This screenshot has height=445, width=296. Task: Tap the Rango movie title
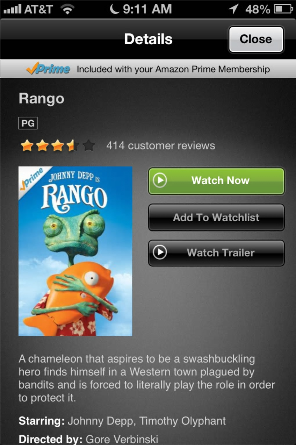click(41, 99)
